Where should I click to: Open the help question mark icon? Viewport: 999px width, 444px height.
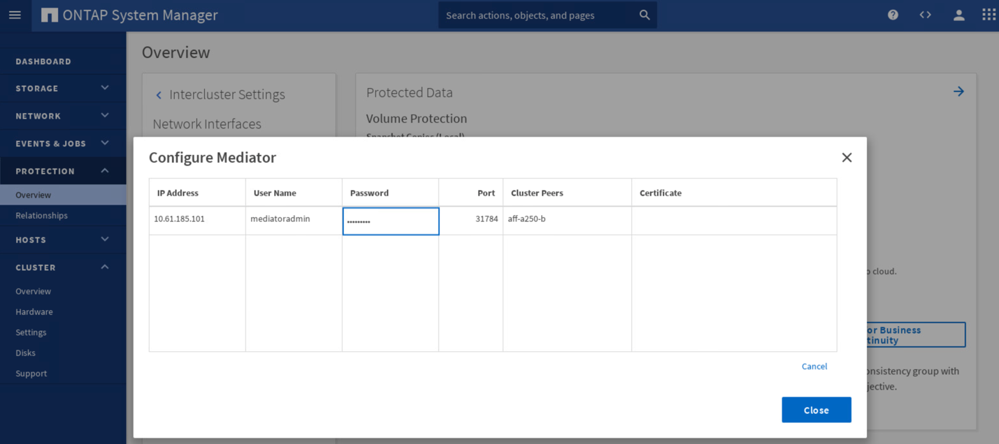893,15
